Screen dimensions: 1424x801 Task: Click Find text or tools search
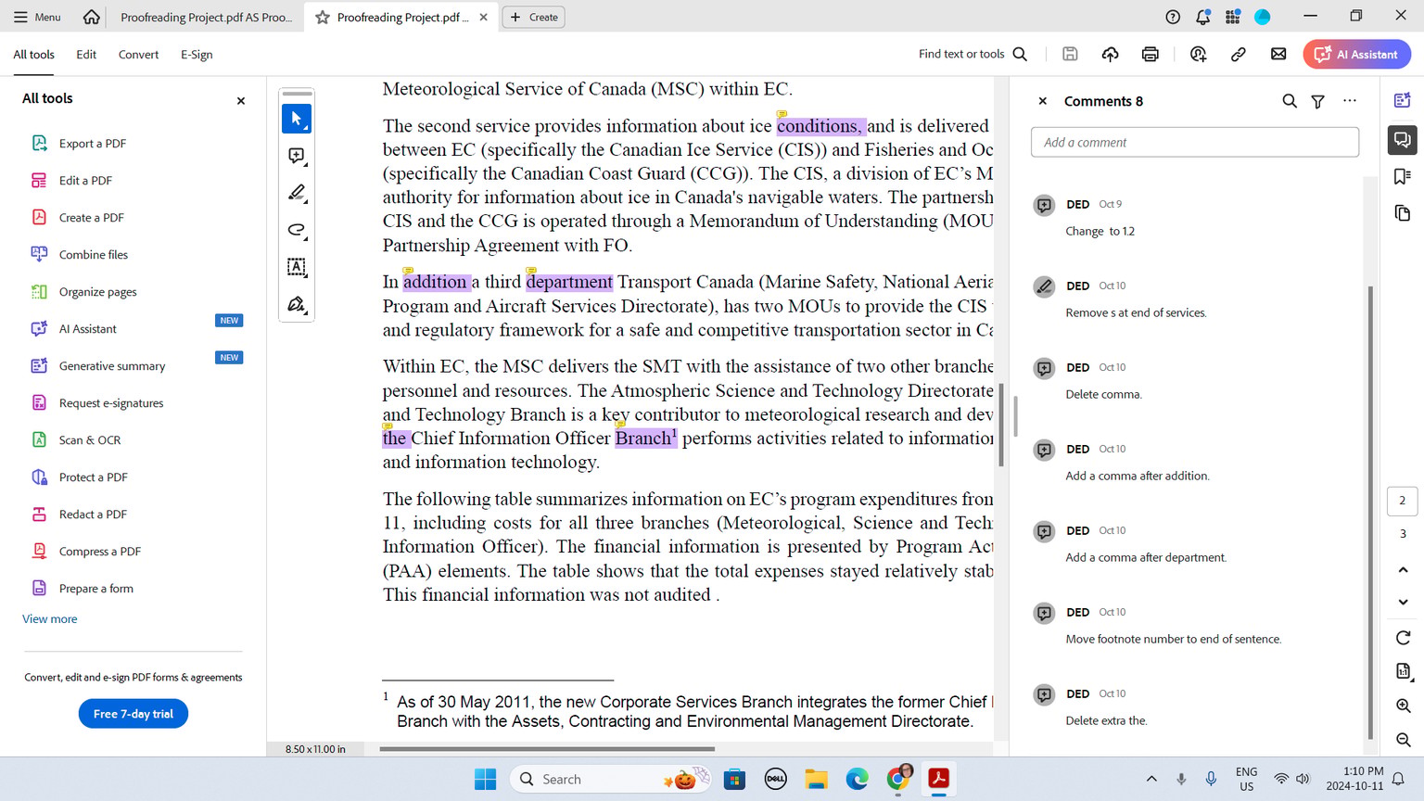click(x=973, y=54)
